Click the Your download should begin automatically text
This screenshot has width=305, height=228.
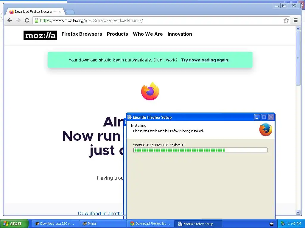(x=123, y=60)
